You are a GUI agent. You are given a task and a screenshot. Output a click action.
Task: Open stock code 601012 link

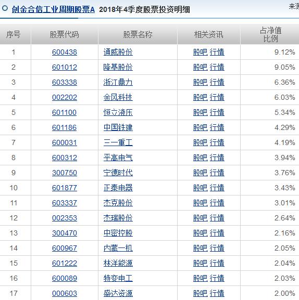tap(65, 67)
